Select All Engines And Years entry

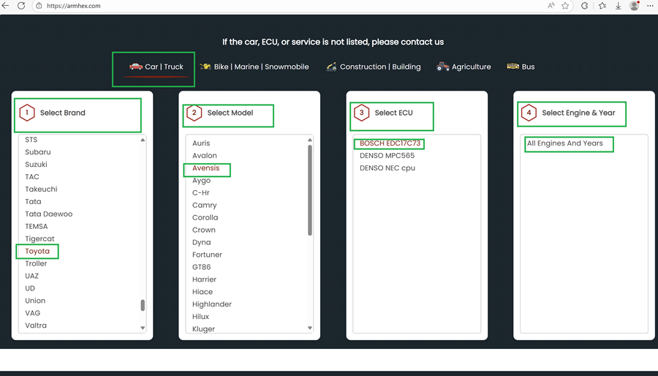tap(565, 143)
